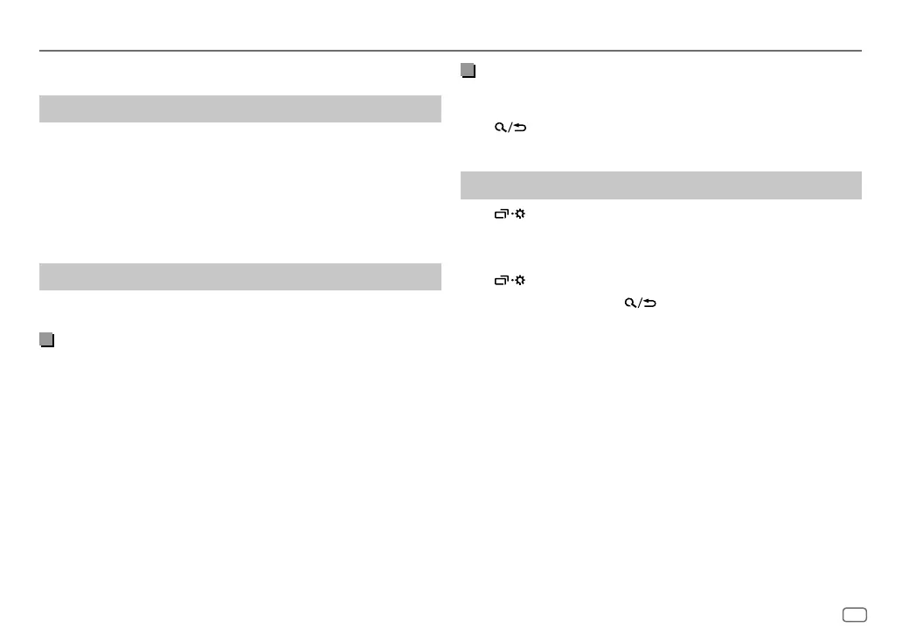Expand the topmost gray header bar, left column
Screen dimensions: 902x635
point(239,108)
